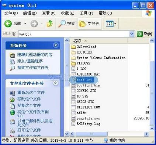
Task: Toggle the 文件夹 folders pane button
Action: 90,23
